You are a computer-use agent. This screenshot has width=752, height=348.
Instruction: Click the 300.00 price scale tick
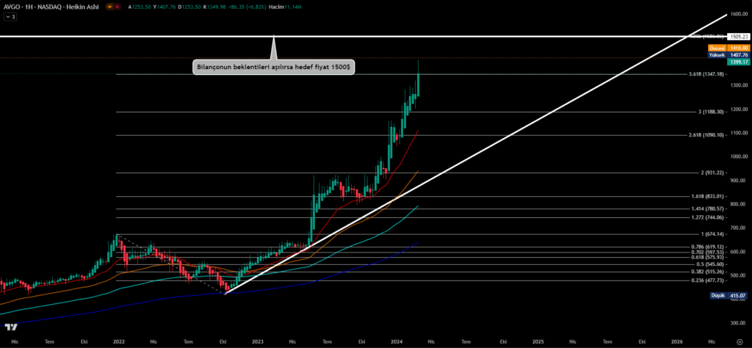(738, 322)
